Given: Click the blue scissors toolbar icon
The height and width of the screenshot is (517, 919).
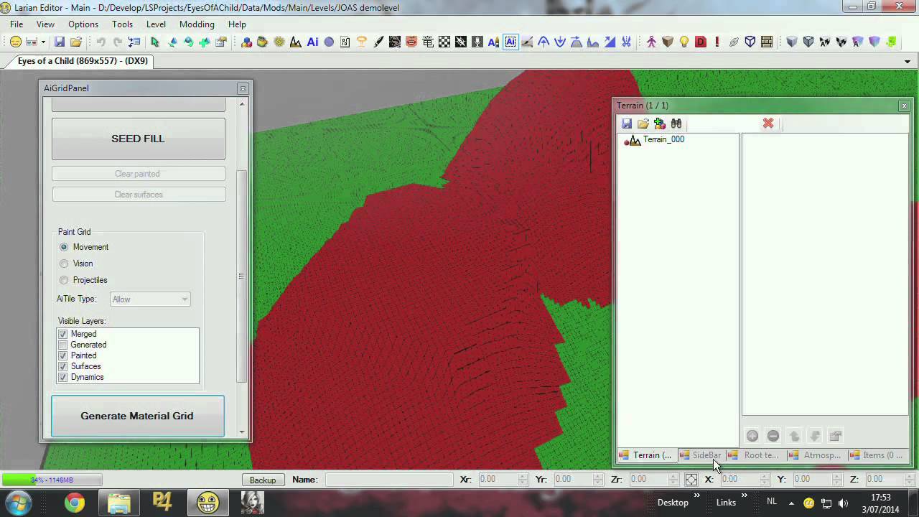Looking at the screenshot, I should tap(626, 42).
